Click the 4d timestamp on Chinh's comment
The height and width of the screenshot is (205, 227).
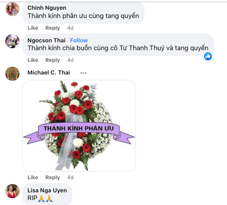(70, 28)
